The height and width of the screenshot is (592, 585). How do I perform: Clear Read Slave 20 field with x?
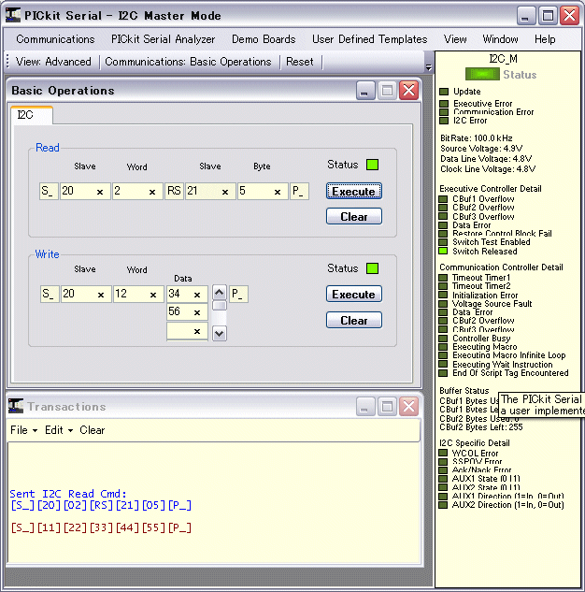(100, 192)
